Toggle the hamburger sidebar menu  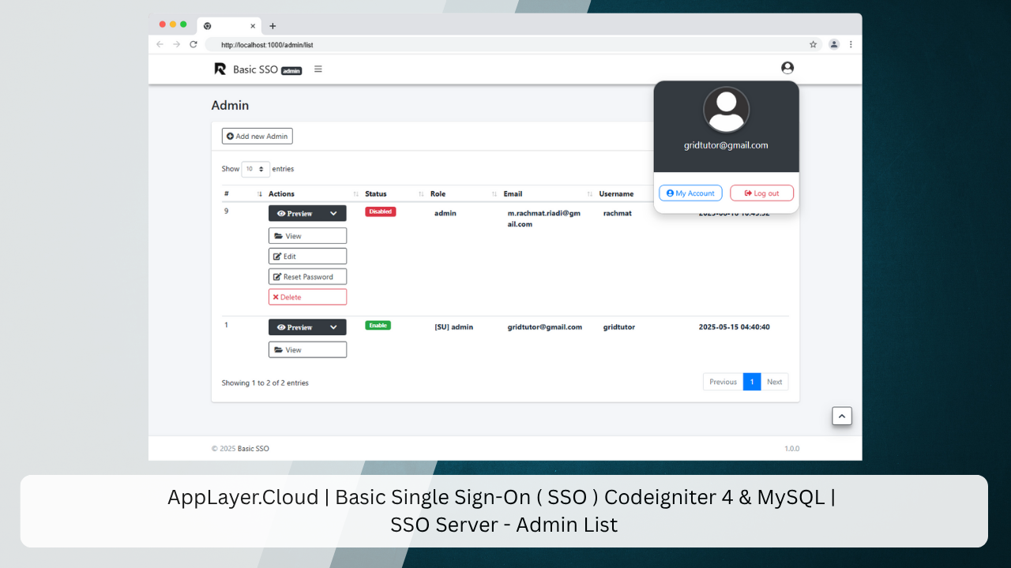318,69
